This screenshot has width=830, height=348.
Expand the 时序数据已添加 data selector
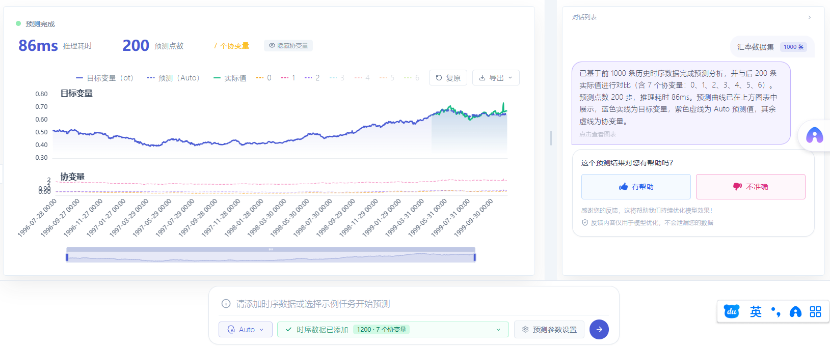tap(393, 330)
